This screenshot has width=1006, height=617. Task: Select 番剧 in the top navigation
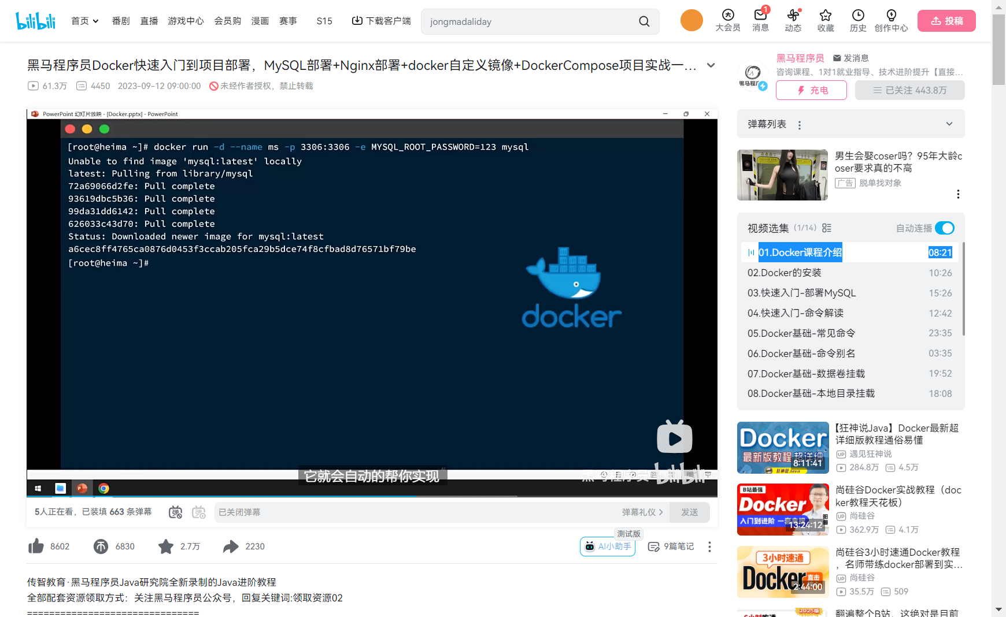click(x=120, y=20)
